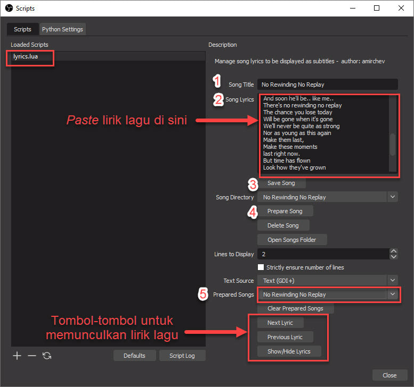Focus the Song Title input field
Viewport: 414px width, 387px height.
(327, 85)
